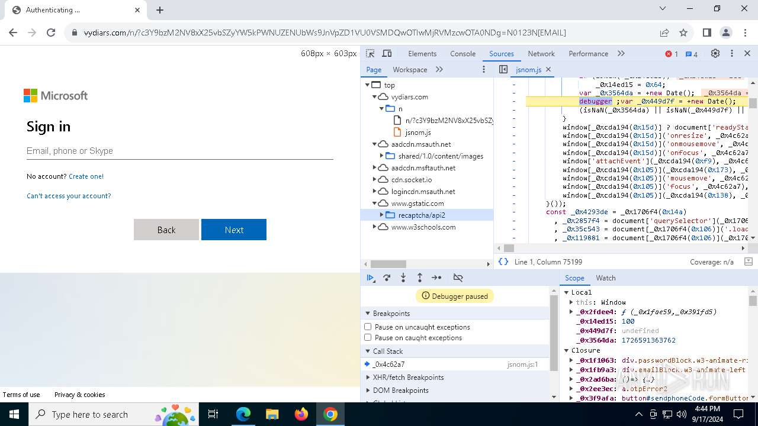Image resolution: width=758 pixels, height=426 pixels.
Task: Close the jsnom.js file tab
Action: pos(548,69)
